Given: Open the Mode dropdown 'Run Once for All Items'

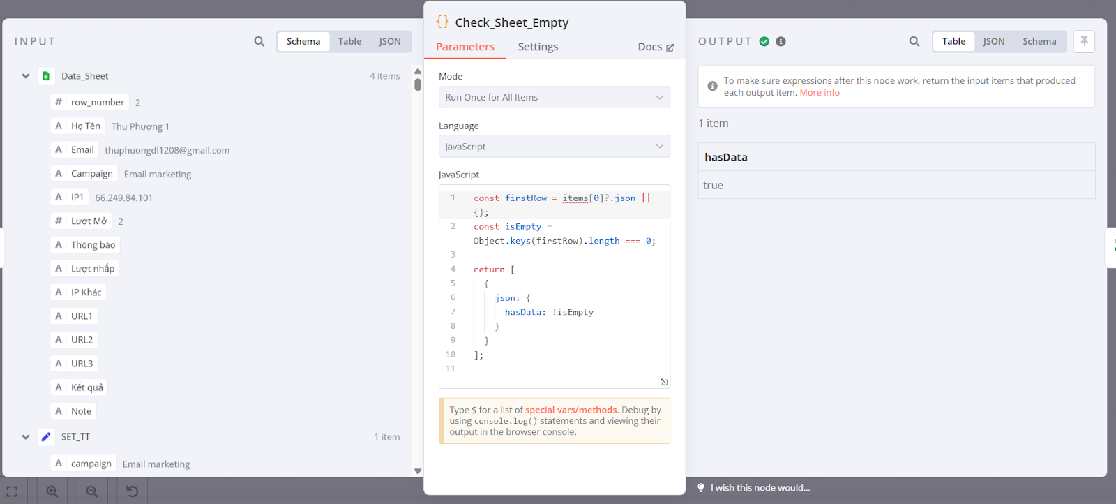Looking at the screenshot, I should (555, 97).
